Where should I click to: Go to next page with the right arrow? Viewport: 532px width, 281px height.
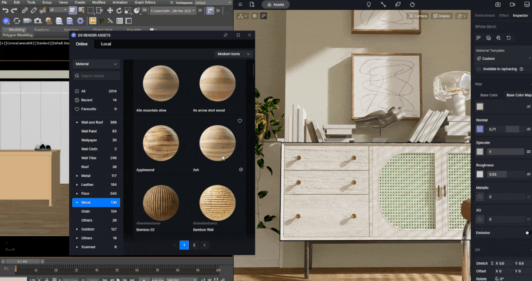(204, 245)
